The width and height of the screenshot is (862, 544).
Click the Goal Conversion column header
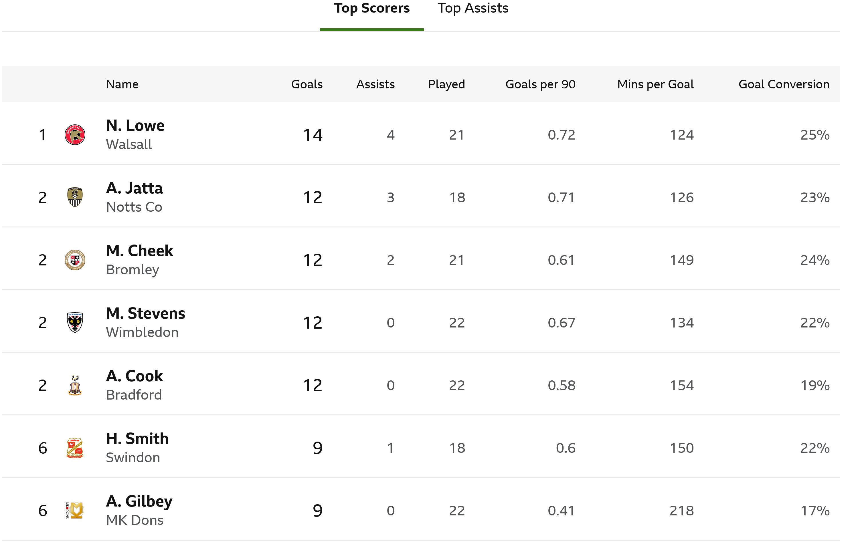tap(784, 84)
